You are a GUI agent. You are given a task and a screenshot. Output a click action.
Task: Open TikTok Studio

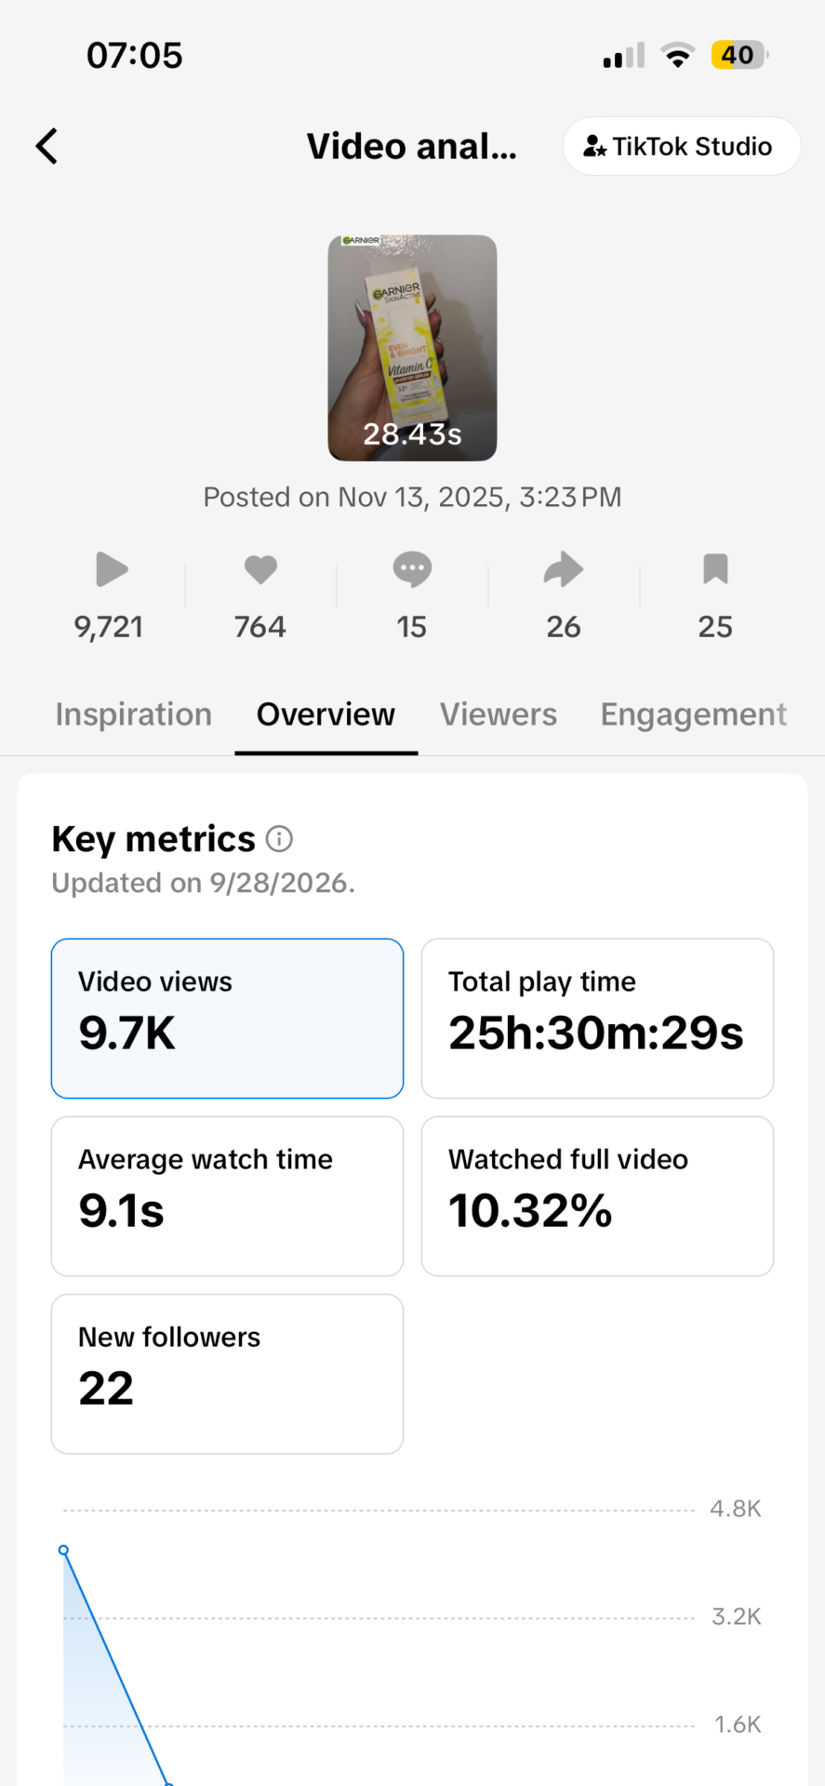[681, 146]
